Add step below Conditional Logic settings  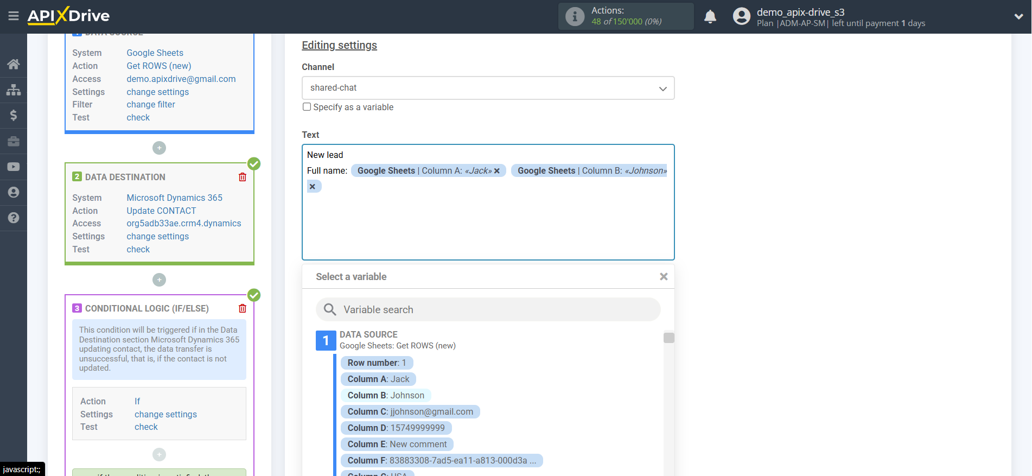(x=159, y=454)
